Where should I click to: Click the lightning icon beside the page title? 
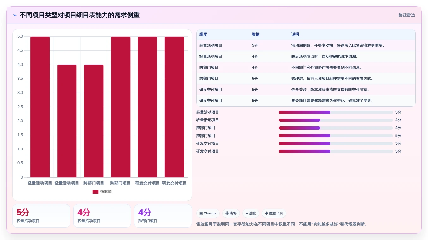[x=15, y=15]
